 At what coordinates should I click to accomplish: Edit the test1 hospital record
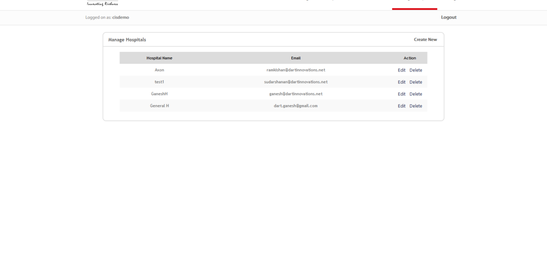pyautogui.click(x=402, y=82)
